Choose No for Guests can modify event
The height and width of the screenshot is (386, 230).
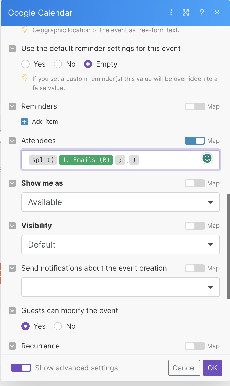coord(58,326)
